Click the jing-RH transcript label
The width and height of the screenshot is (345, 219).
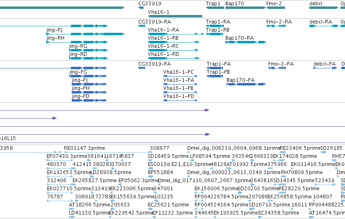(x=56, y=38)
